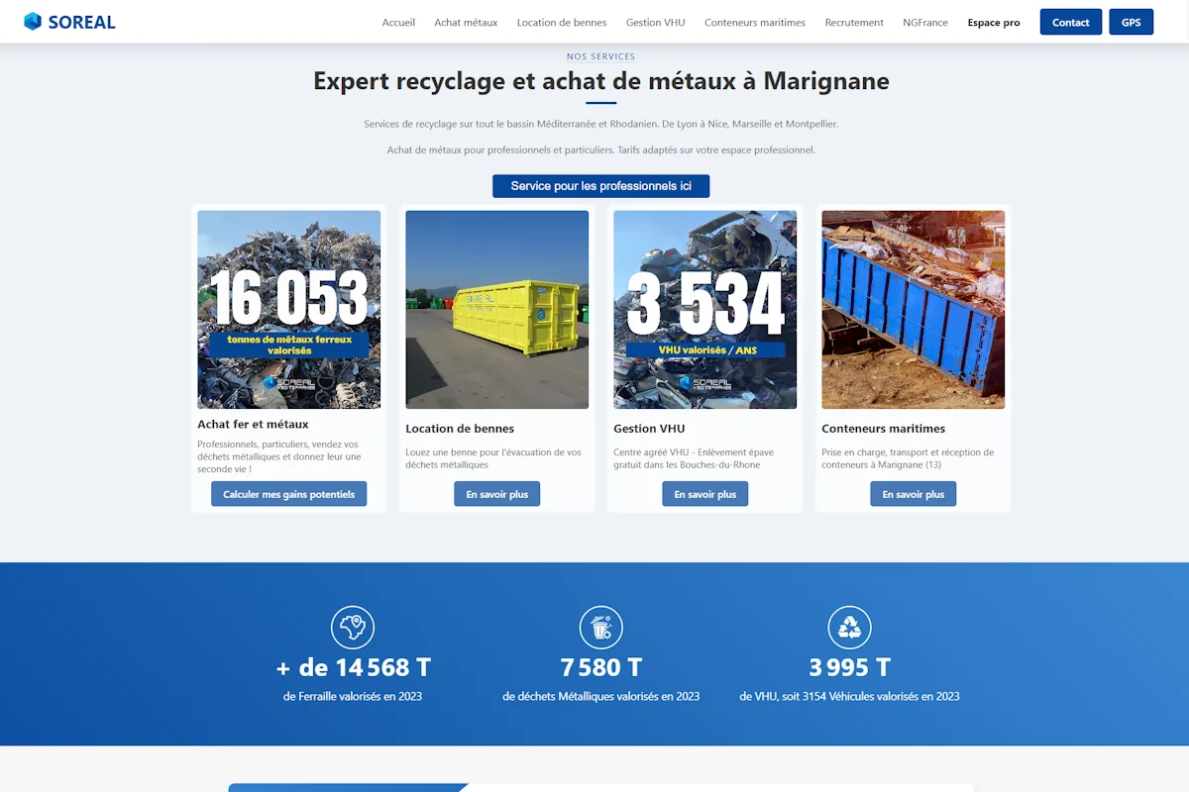This screenshot has width=1189, height=792.
Task: Click En savoir plus under Gestion VHU
Action: point(705,494)
